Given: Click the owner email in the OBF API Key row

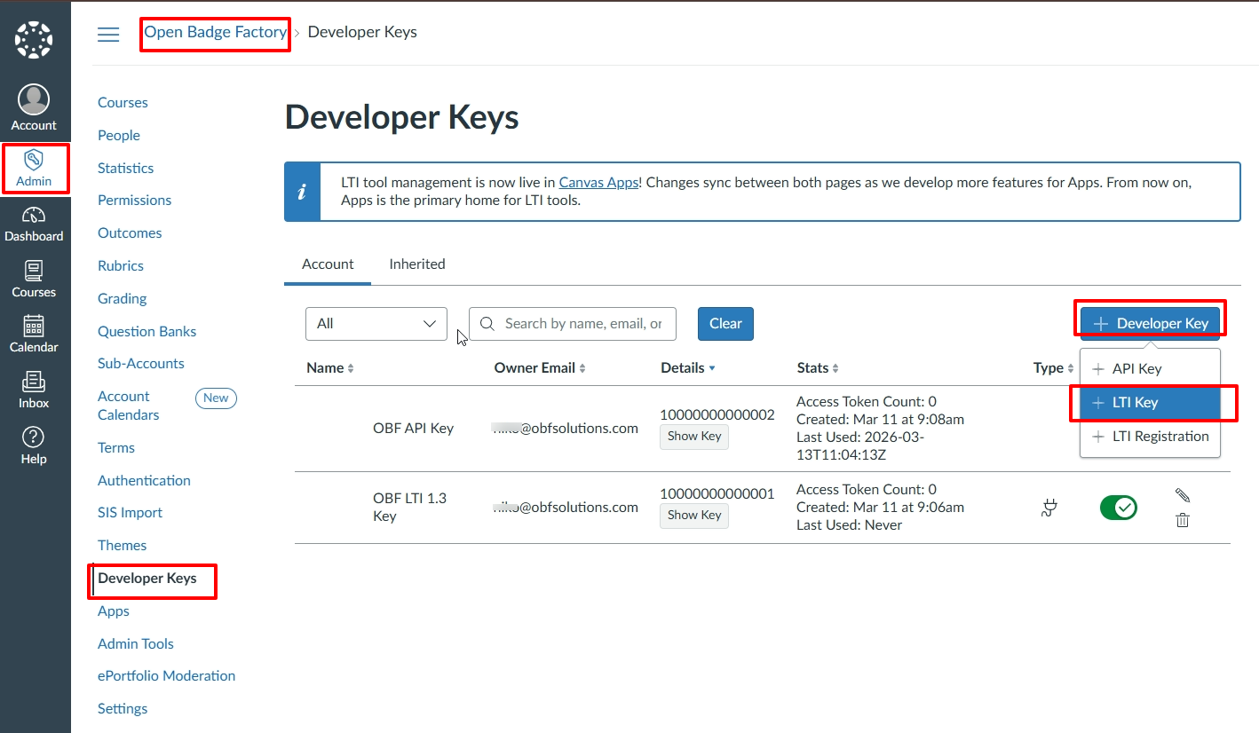Looking at the screenshot, I should [x=566, y=429].
